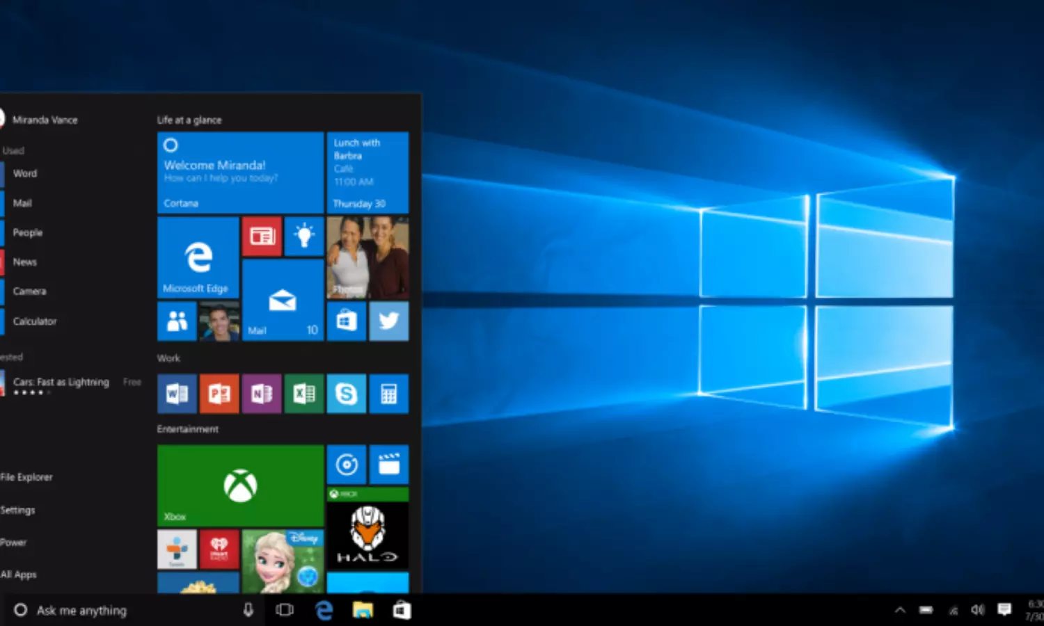This screenshot has height=626, width=1044.
Task: Open the volume control in system tray
Action: coord(978,610)
